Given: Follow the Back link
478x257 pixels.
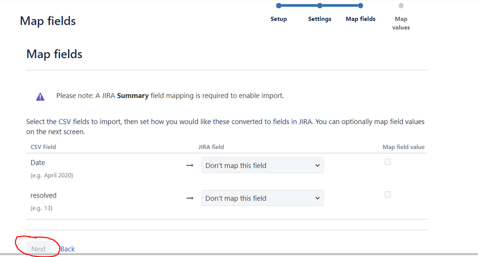Looking at the screenshot, I should coord(67,249).
